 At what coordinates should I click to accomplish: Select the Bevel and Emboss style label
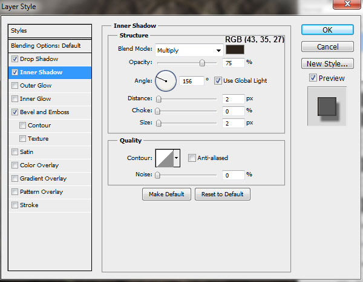(x=44, y=112)
